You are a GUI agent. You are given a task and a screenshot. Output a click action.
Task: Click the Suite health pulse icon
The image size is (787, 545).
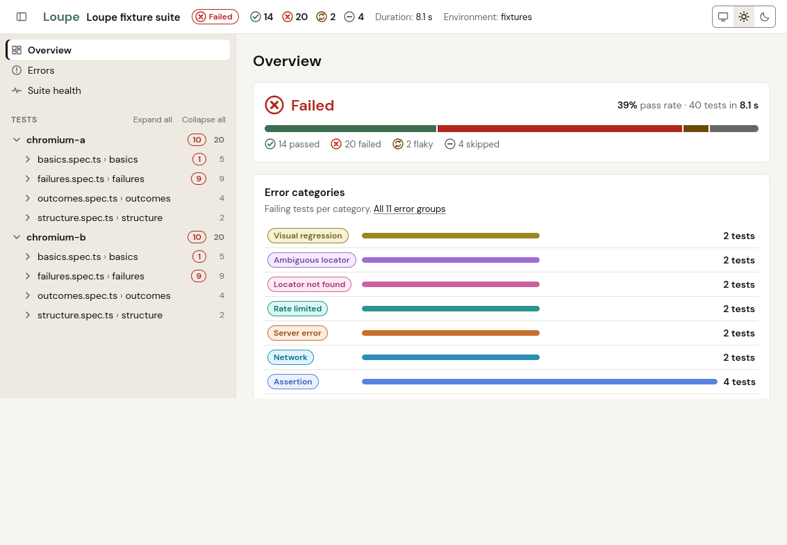17,90
